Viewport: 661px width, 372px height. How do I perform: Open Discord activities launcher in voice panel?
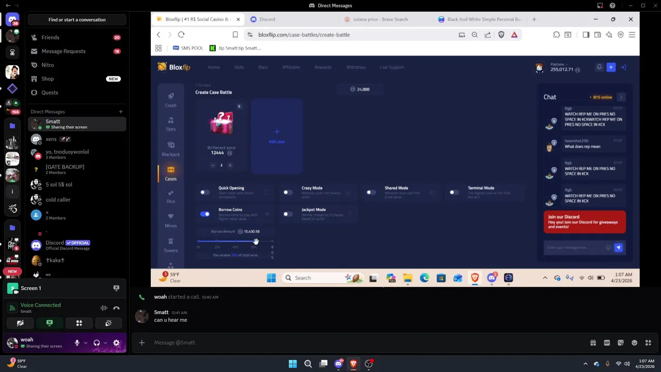pos(79,323)
